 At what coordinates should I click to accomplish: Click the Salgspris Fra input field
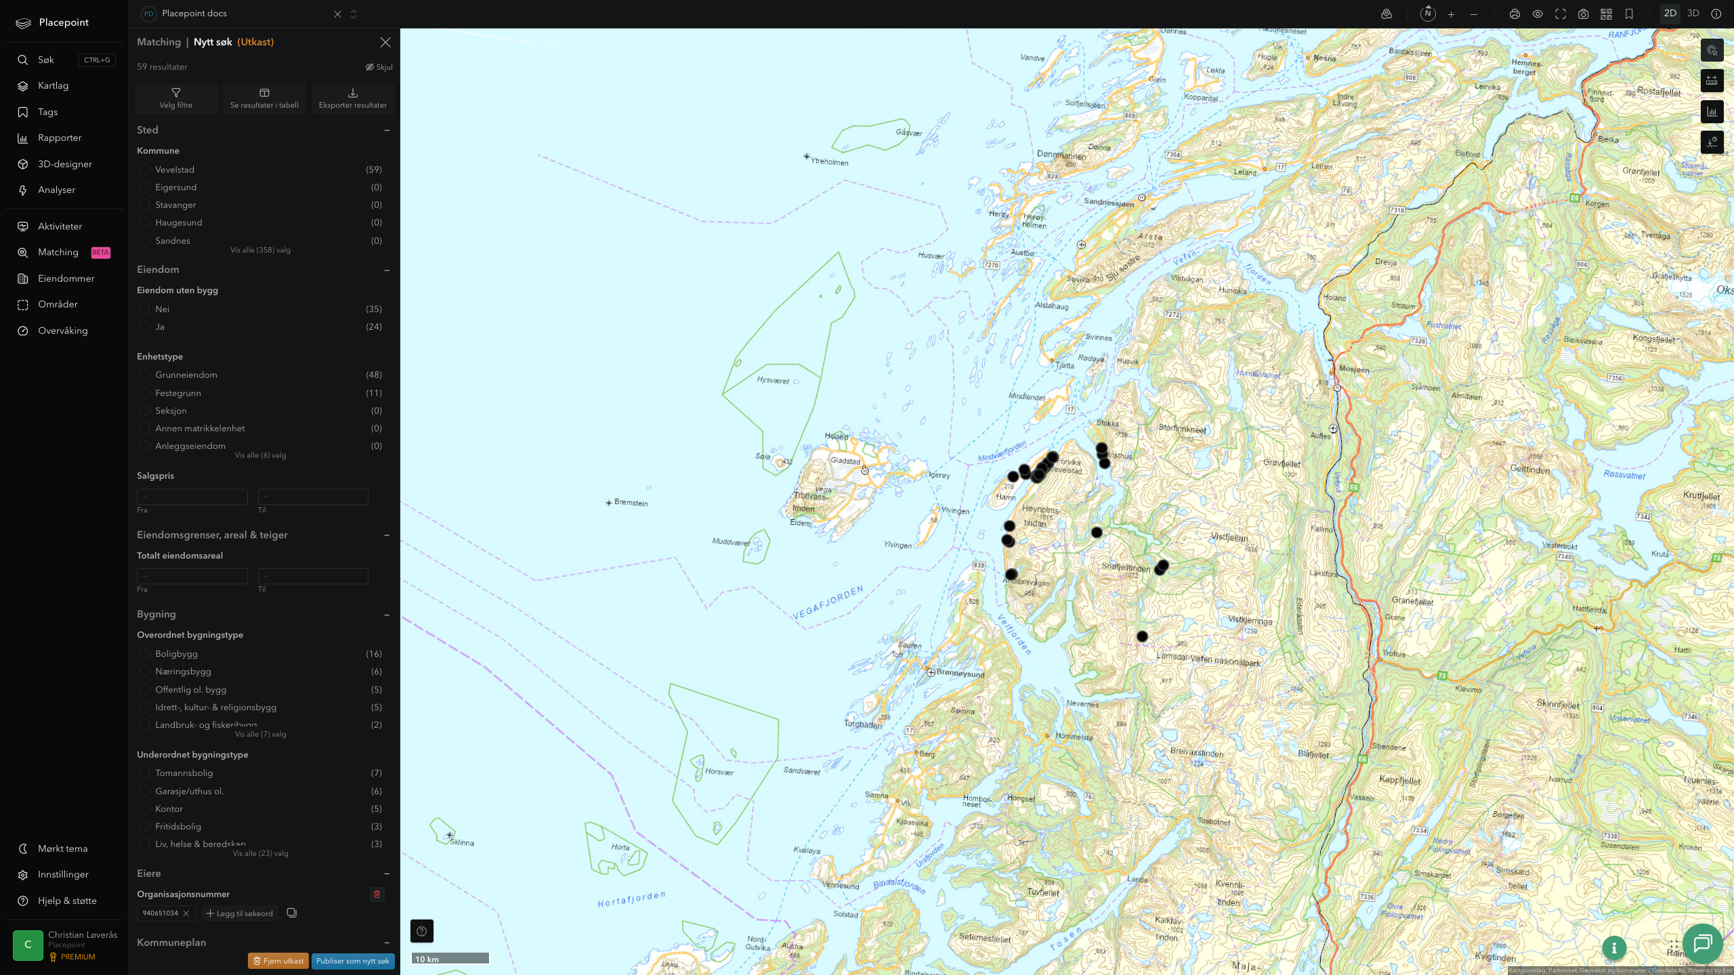[192, 497]
